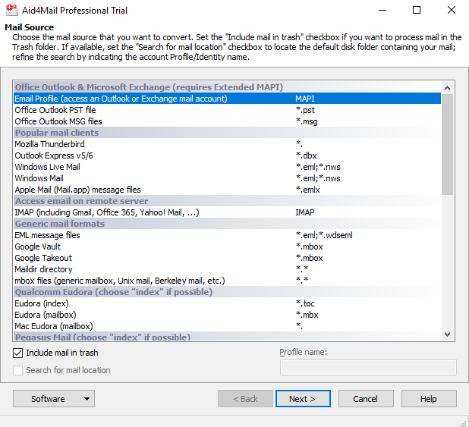Select IMAP (including Gmail, Office 365) source
Screen dimensions: 469x427
coord(227,212)
